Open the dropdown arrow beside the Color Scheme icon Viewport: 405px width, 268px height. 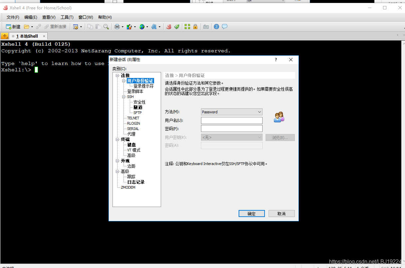point(134,27)
